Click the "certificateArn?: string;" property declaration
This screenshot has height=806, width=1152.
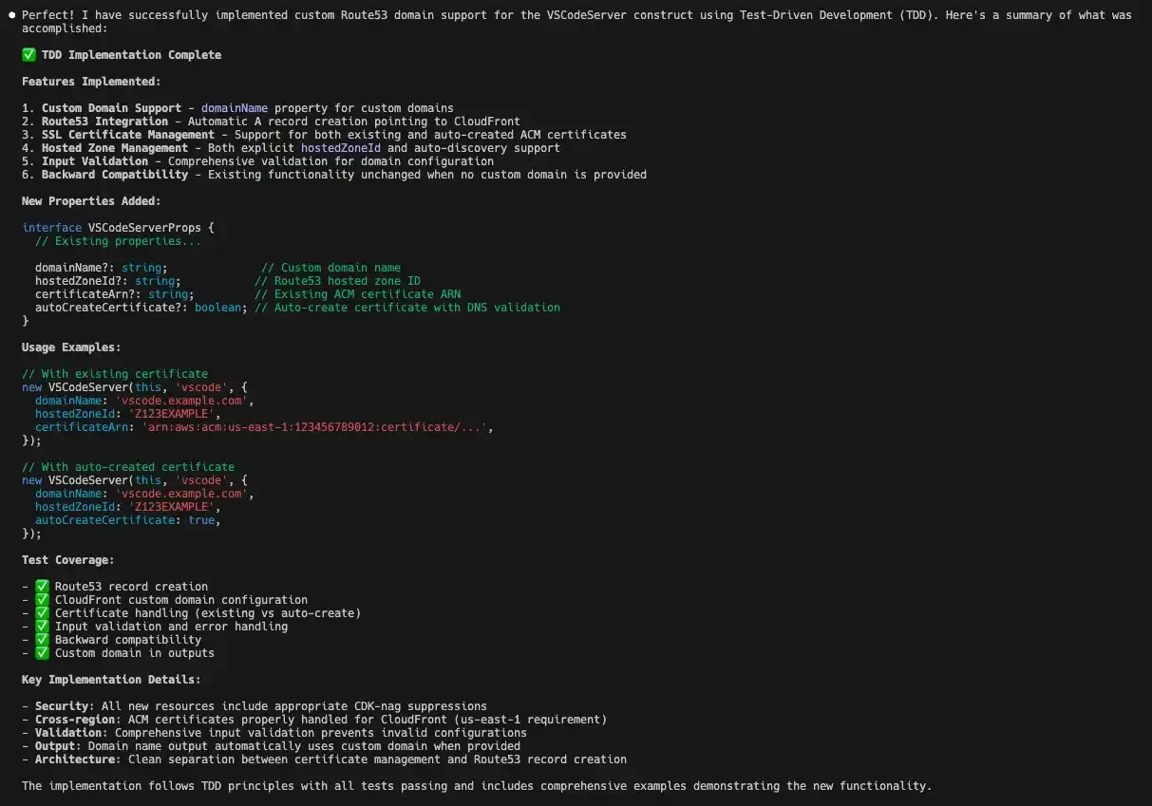pyautogui.click(x=115, y=294)
